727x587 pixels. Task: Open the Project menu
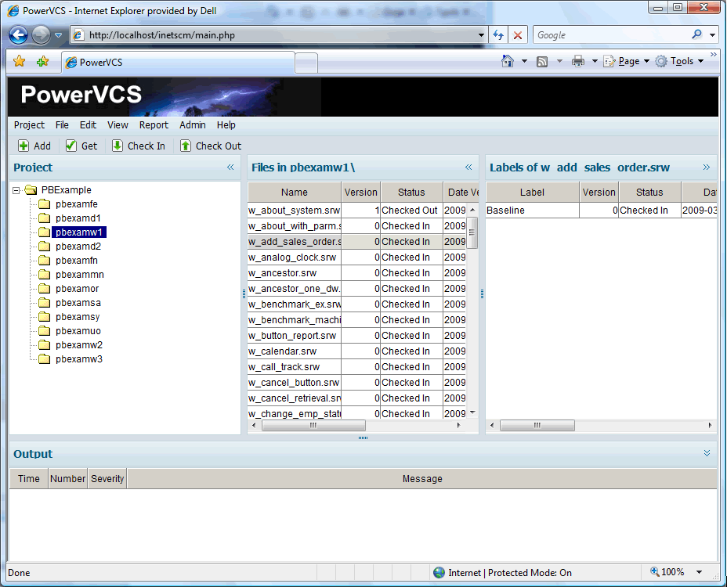tap(29, 125)
